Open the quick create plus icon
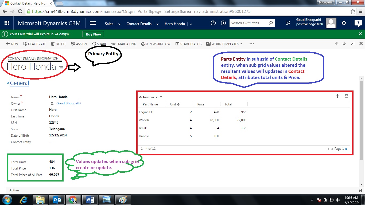Screen dimensions: 365x205 [223, 23]
